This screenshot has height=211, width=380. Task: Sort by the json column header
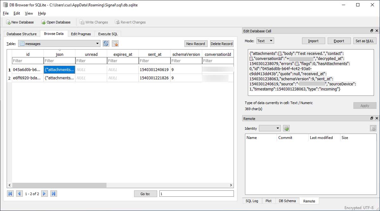pos(60,54)
